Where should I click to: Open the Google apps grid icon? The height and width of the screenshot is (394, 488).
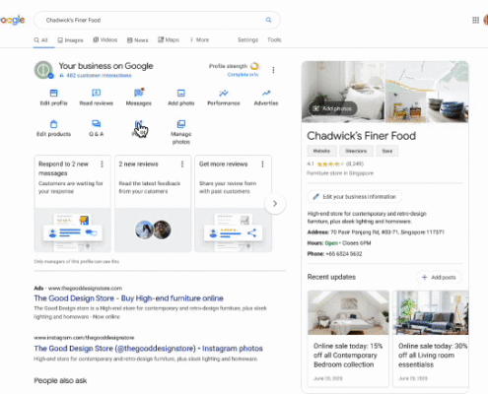coord(475,20)
